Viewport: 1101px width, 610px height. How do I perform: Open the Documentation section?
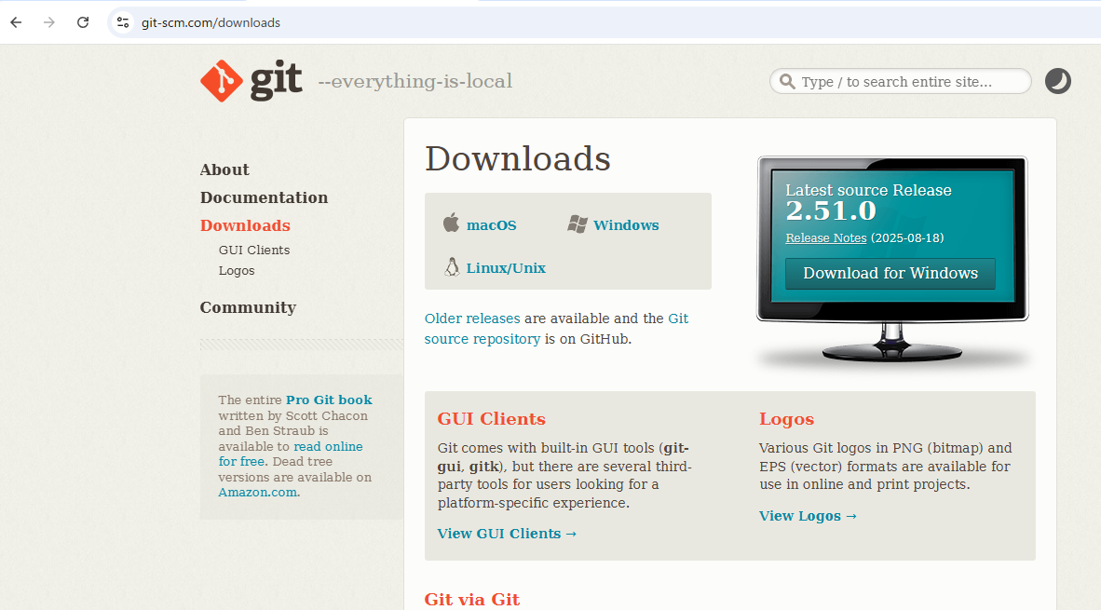[x=264, y=198]
